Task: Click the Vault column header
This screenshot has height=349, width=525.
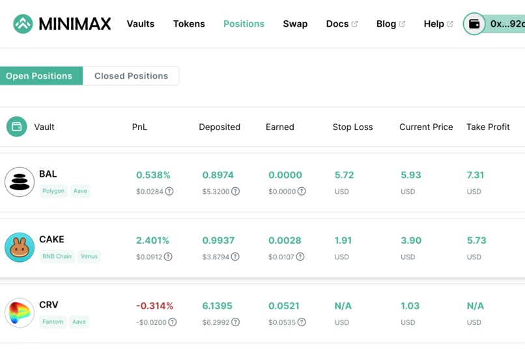Action: coord(44,127)
